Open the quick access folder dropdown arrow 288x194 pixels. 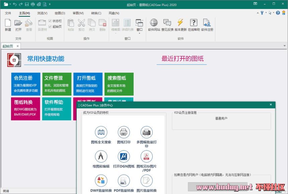click(10, 4)
